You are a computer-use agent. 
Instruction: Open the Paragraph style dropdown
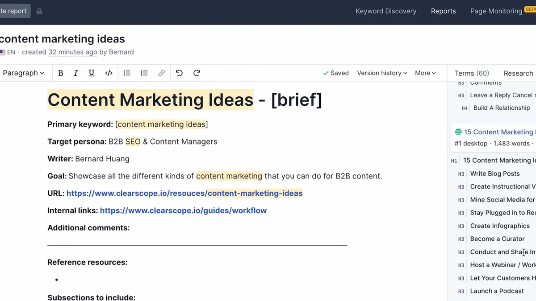coord(23,73)
